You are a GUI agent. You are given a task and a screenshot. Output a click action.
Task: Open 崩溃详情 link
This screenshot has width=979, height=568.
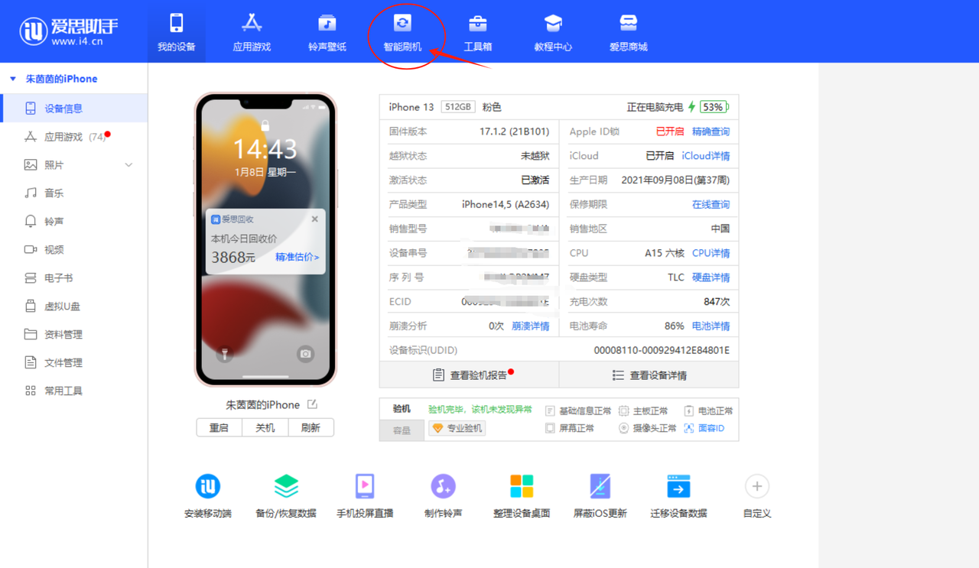(x=530, y=326)
